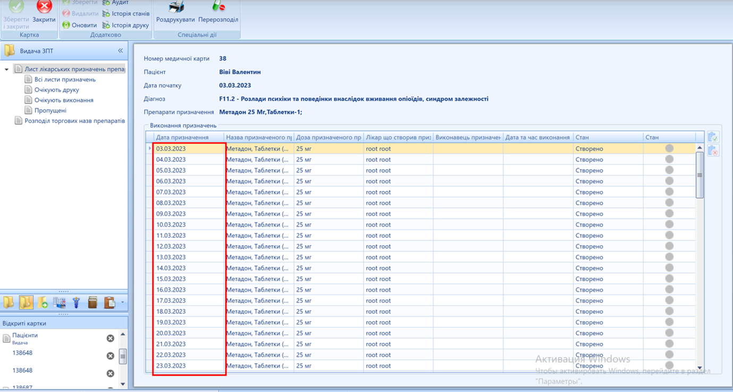
Task: Select the 13.03.2023 date cell
Action: click(189, 257)
